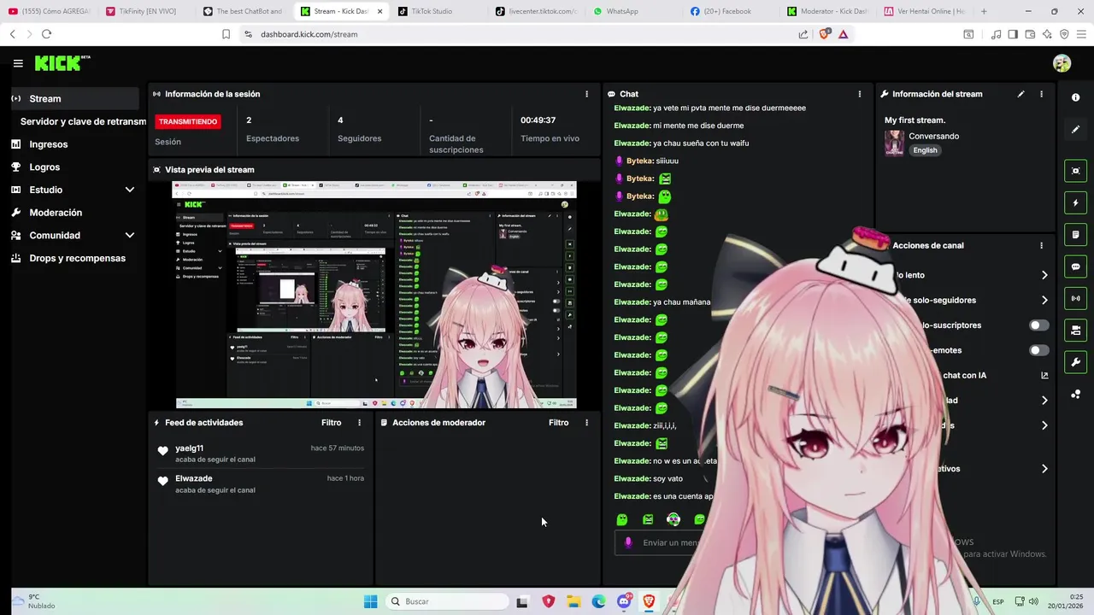Open the hamburger menu beside the Kick logo

[x=18, y=63]
